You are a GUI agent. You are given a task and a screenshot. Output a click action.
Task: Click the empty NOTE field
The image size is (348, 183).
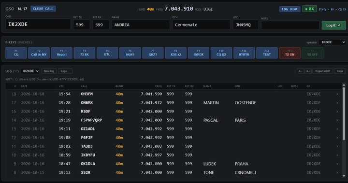point(290,25)
